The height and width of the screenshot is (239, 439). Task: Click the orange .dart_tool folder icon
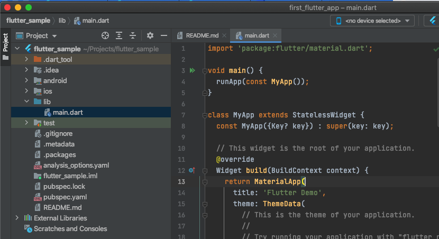click(x=38, y=59)
